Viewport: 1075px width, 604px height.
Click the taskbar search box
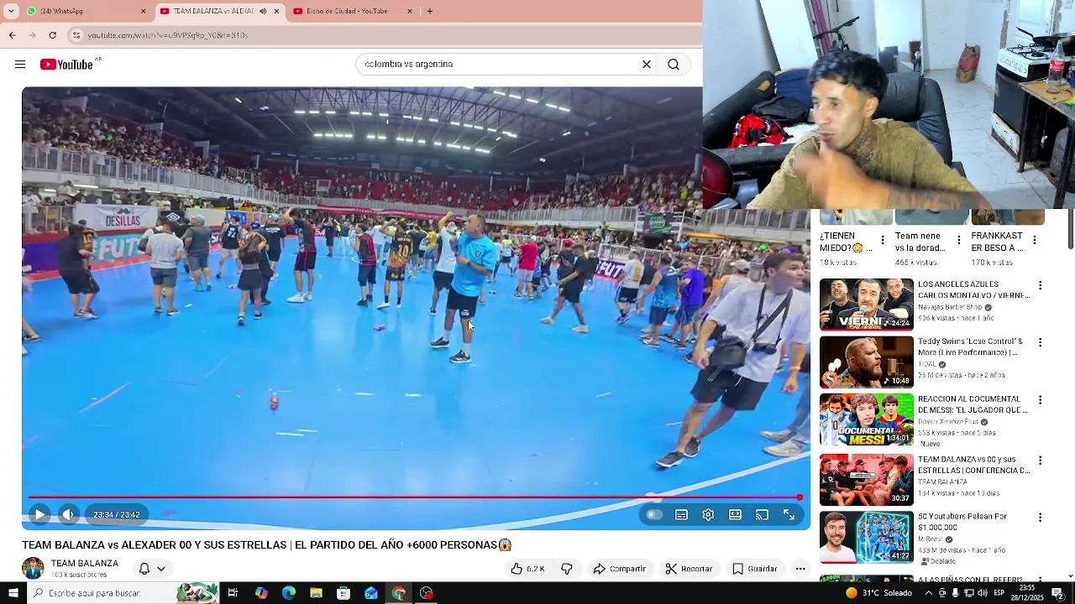point(123,593)
